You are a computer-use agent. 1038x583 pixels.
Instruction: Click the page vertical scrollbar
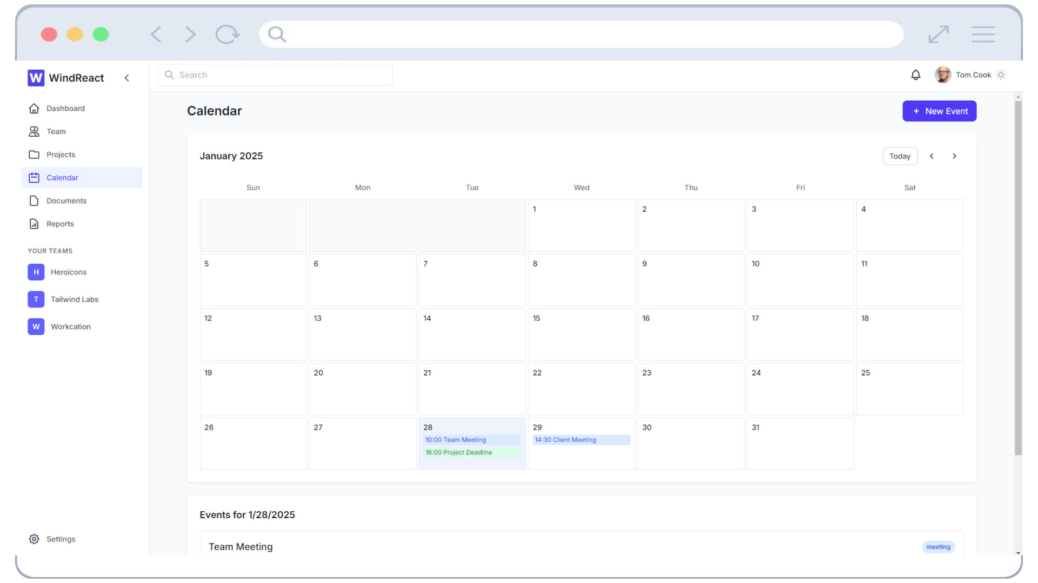click(x=1018, y=278)
